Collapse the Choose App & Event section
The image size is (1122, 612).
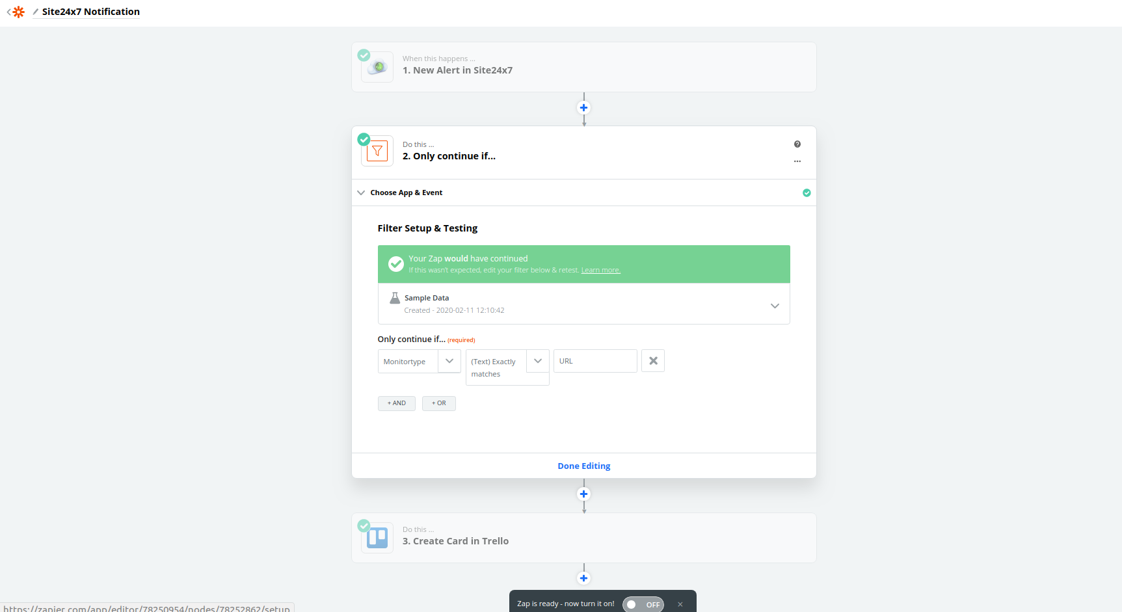(x=361, y=193)
